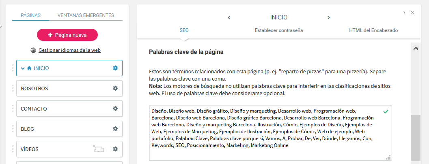Click the scroll-up arrow of the SEO panel

[x=416, y=49]
